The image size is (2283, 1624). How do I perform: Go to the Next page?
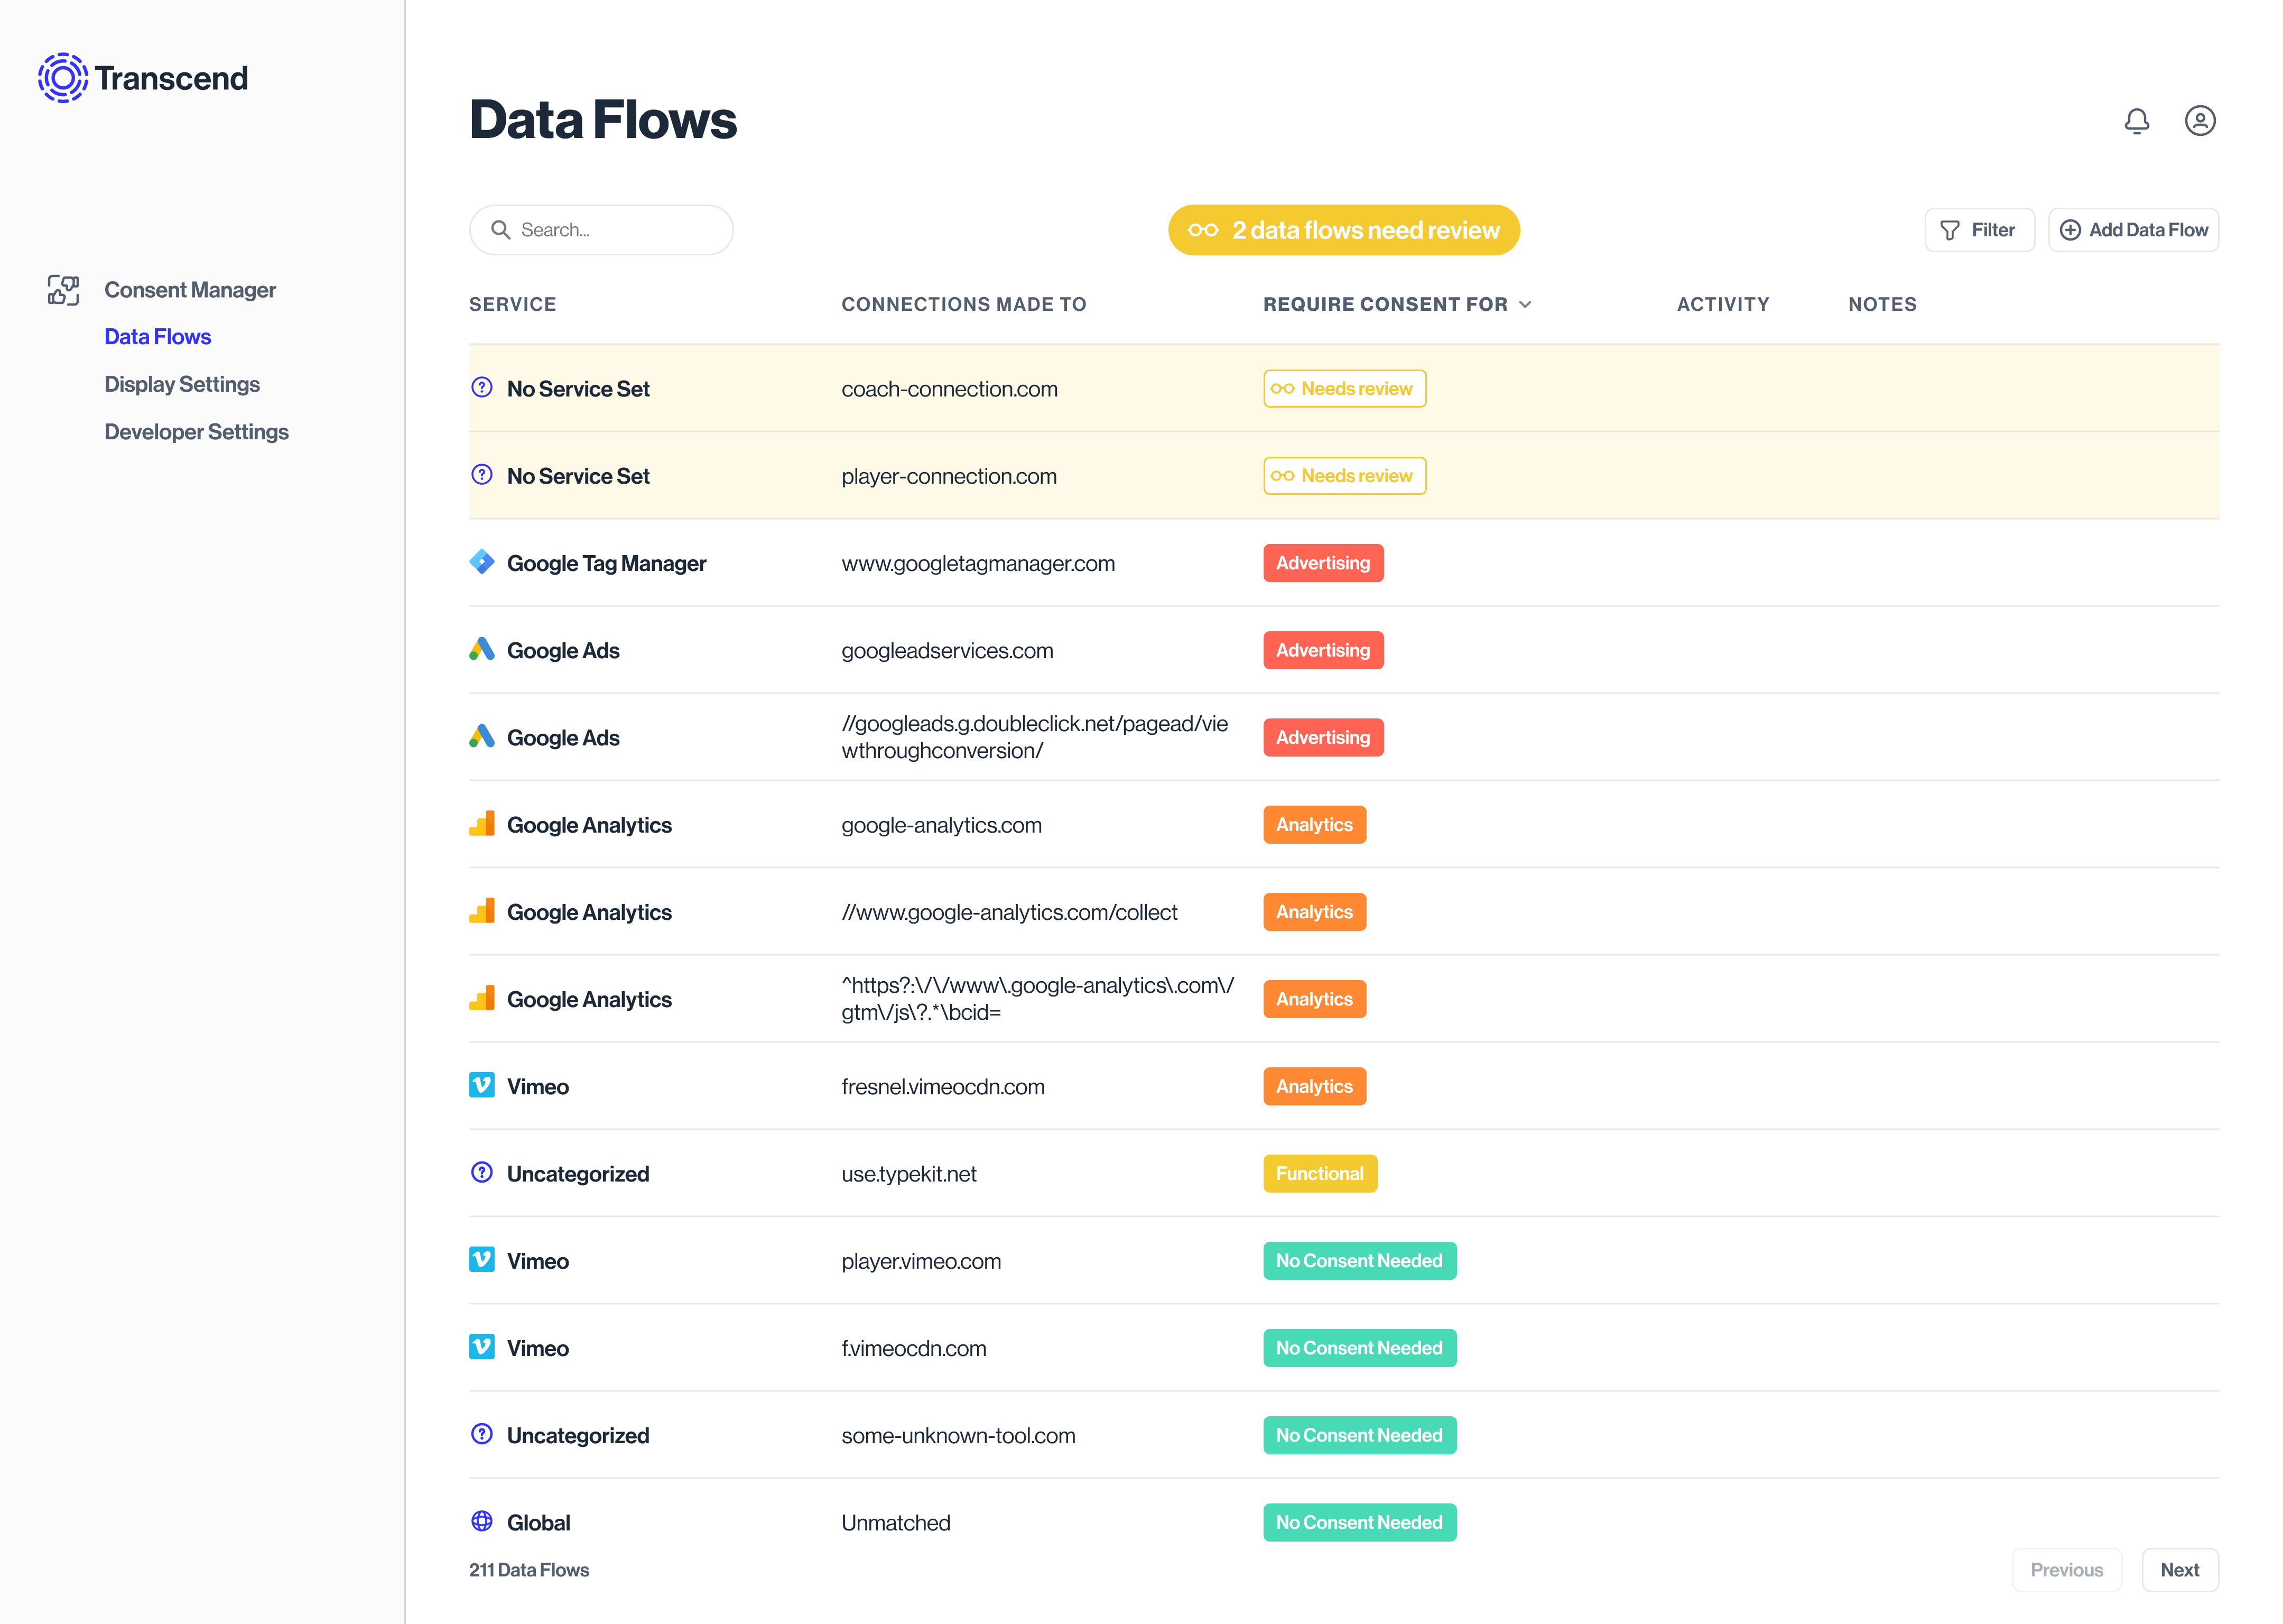(2180, 1570)
